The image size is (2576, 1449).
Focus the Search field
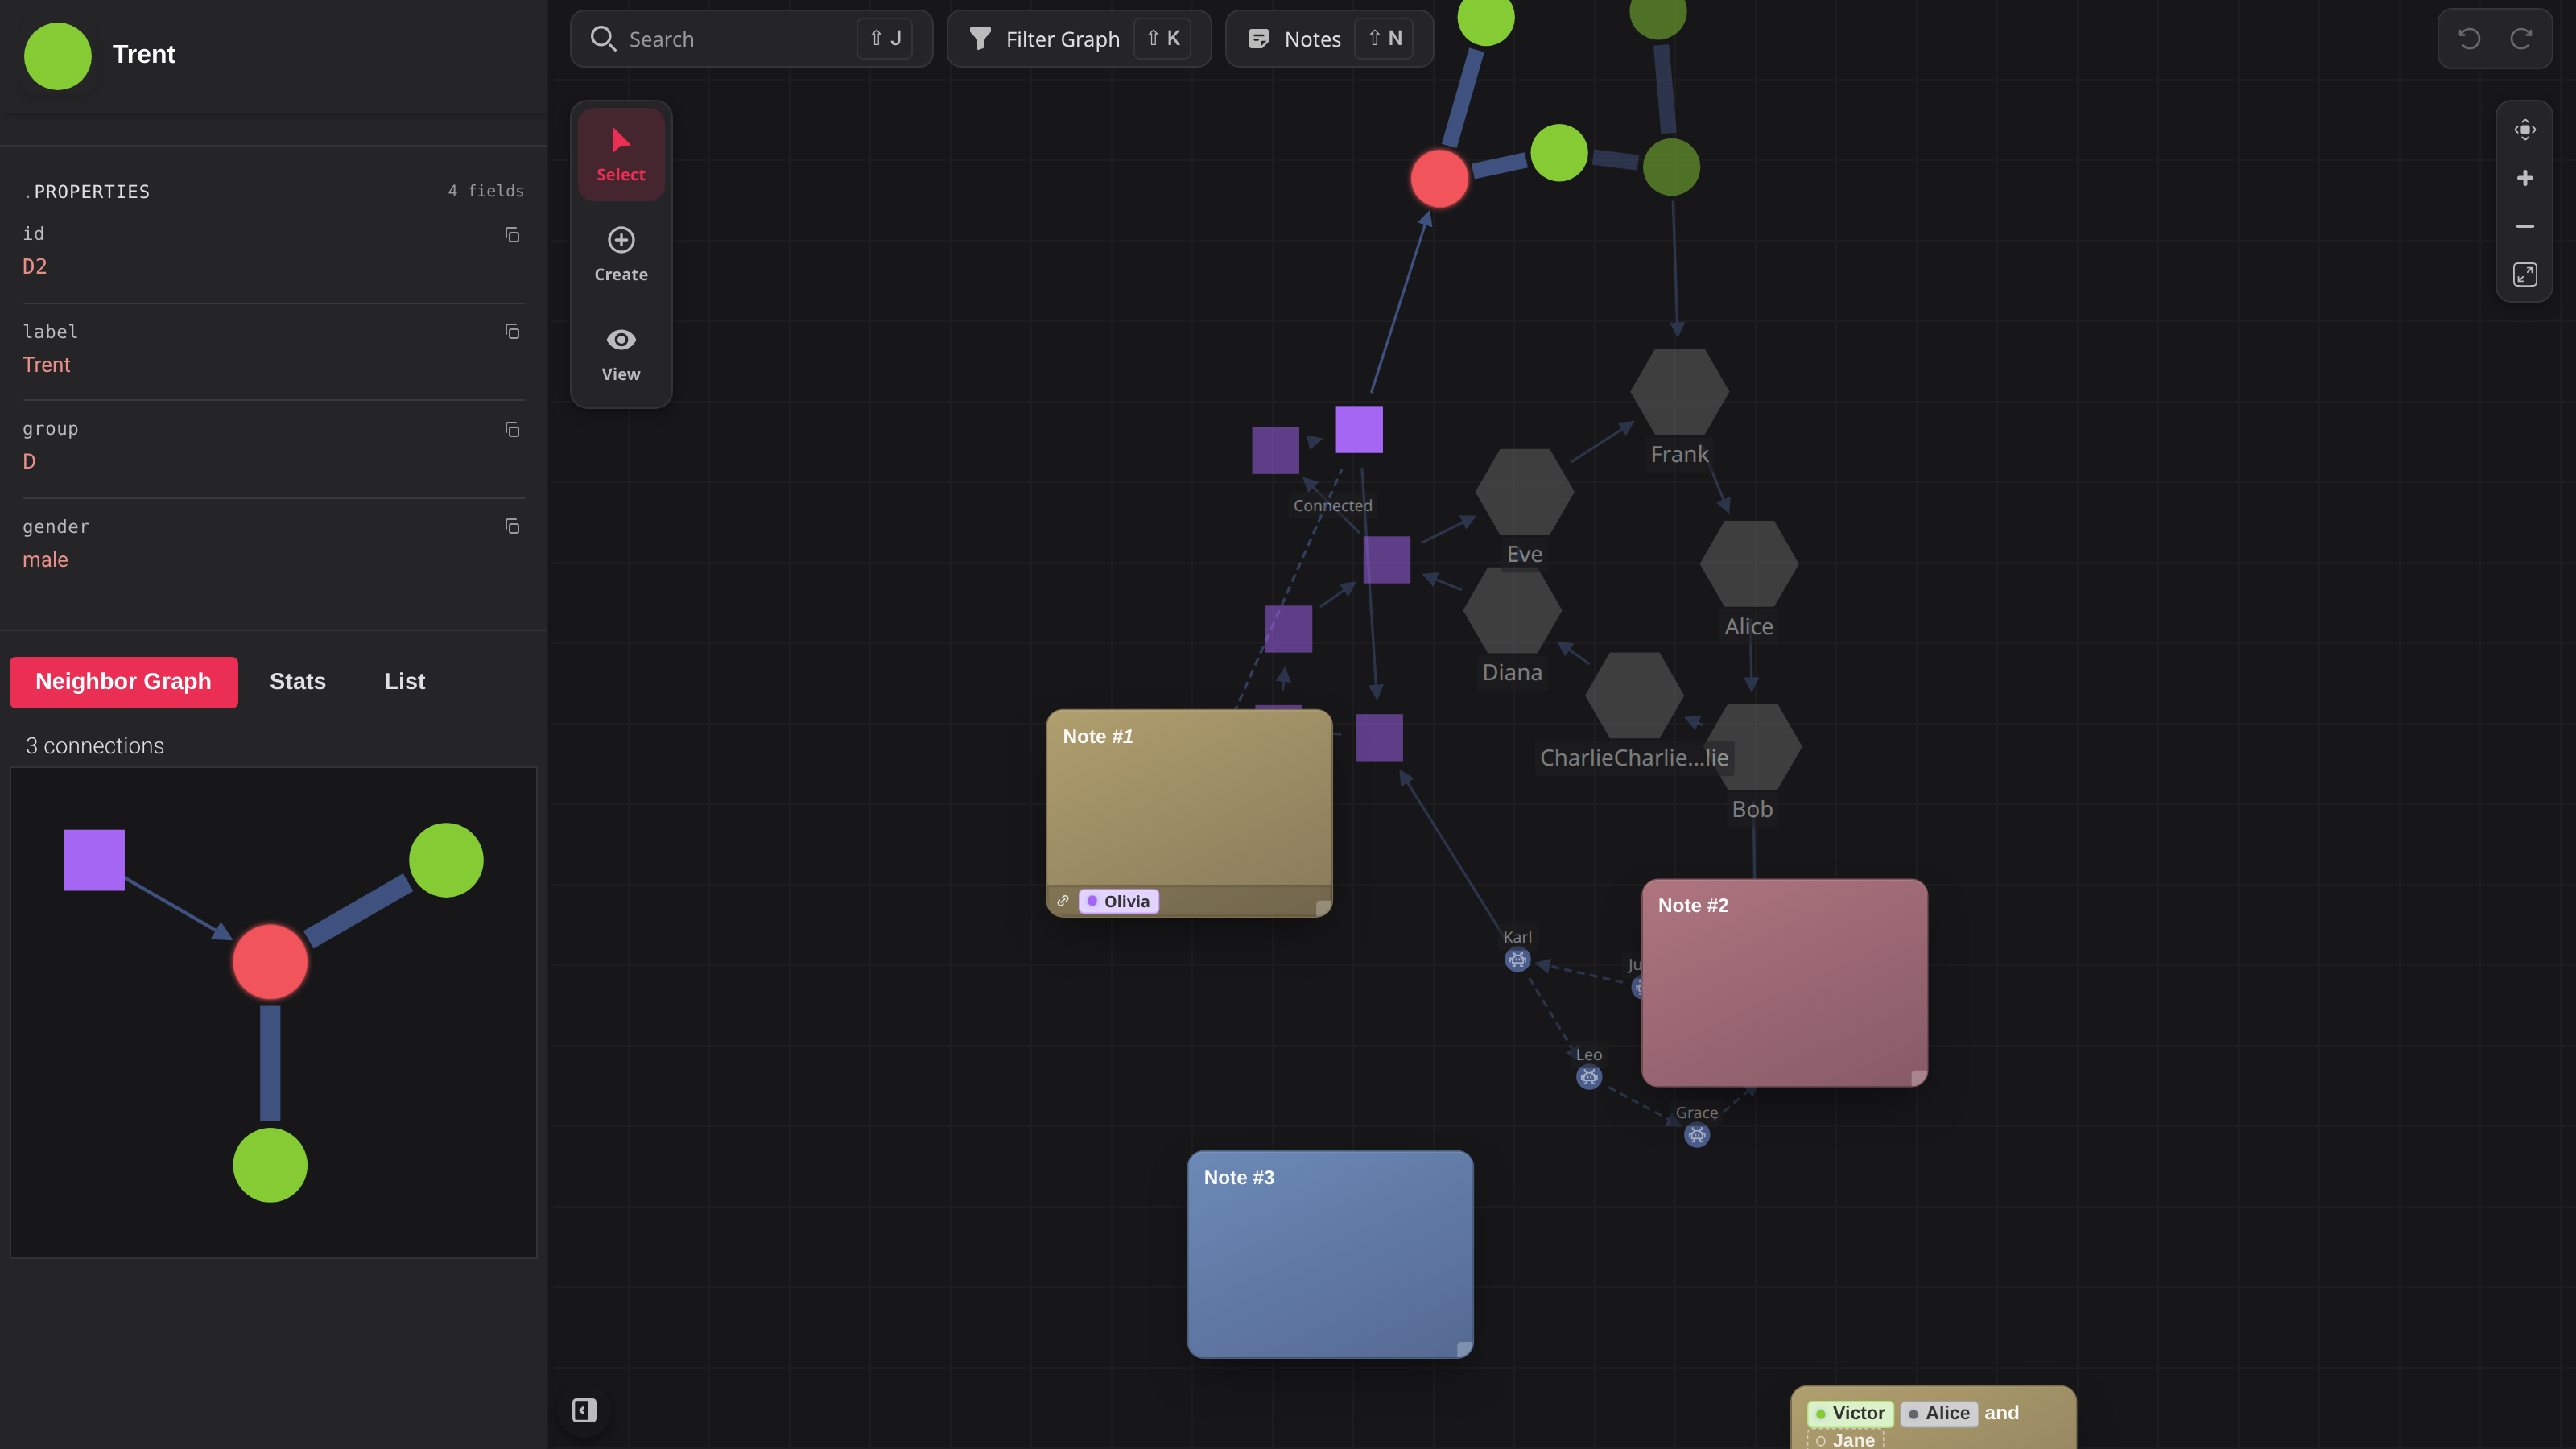click(x=751, y=39)
